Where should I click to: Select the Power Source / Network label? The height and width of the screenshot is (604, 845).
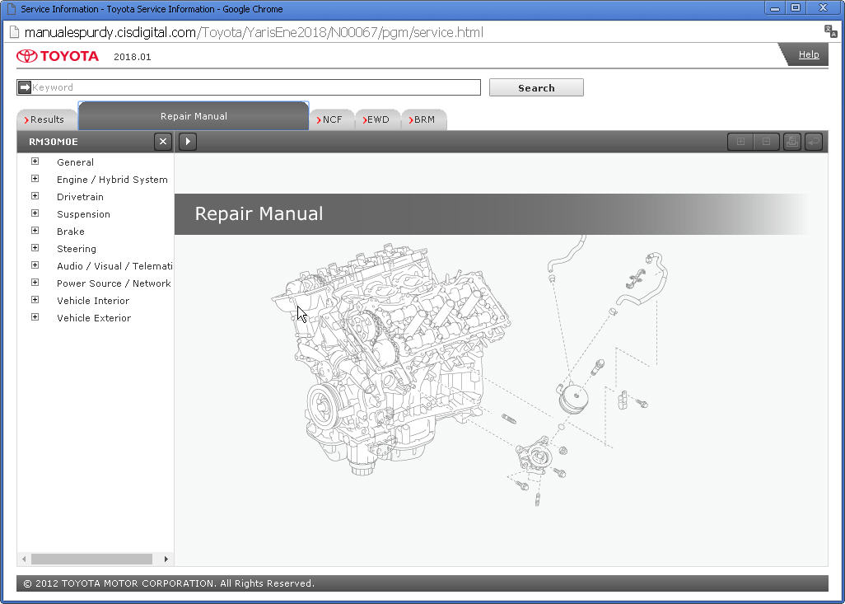point(114,283)
